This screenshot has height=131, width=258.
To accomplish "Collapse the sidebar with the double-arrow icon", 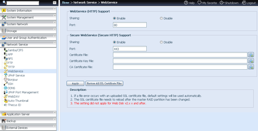I will [54, 2].
